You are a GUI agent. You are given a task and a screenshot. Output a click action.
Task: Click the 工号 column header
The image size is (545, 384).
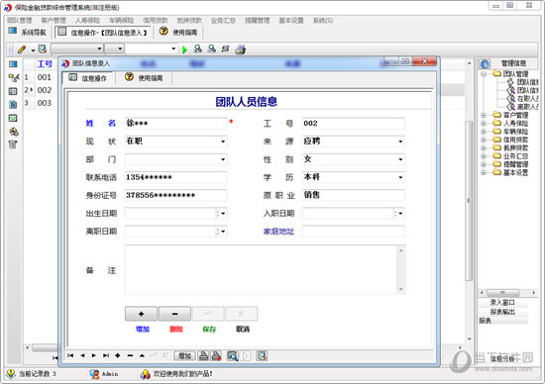pos(45,64)
